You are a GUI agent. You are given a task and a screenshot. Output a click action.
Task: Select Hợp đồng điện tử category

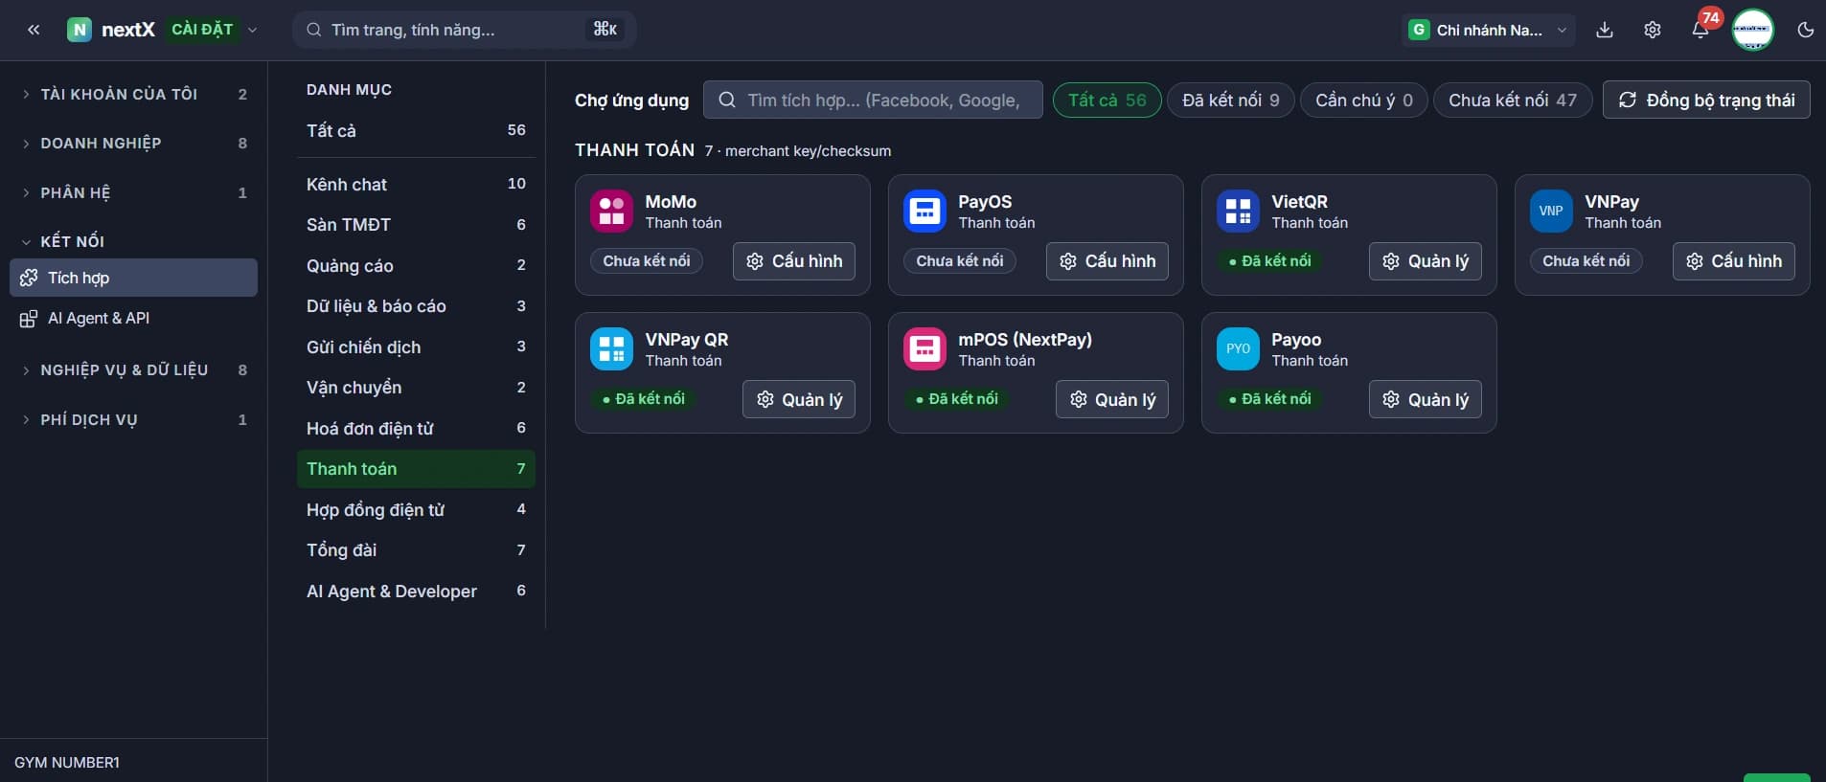pyautogui.click(x=416, y=509)
